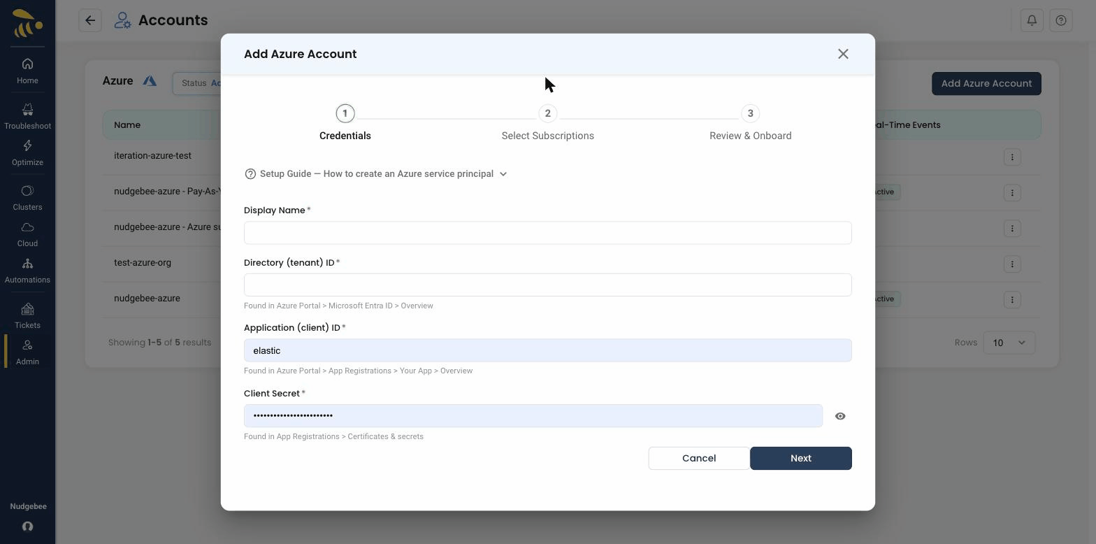Click the Azure logo icon
The height and width of the screenshot is (544, 1096).
click(x=150, y=81)
